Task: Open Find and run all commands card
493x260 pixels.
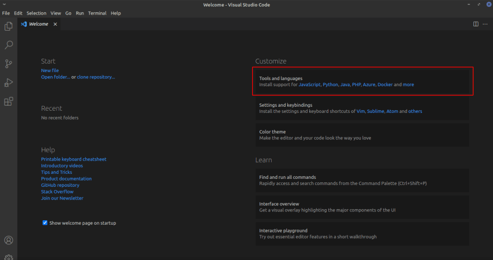Action: click(362, 181)
